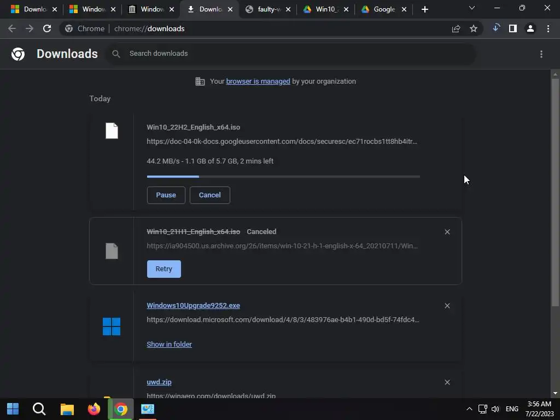Reload the downloads page
This screenshot has height=420, width=560.
pyautogui.click(x=47, y=28)
